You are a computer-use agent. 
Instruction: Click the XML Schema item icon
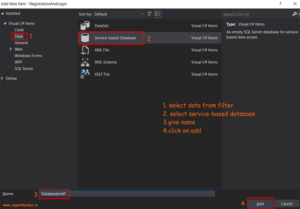coord(85,62)
